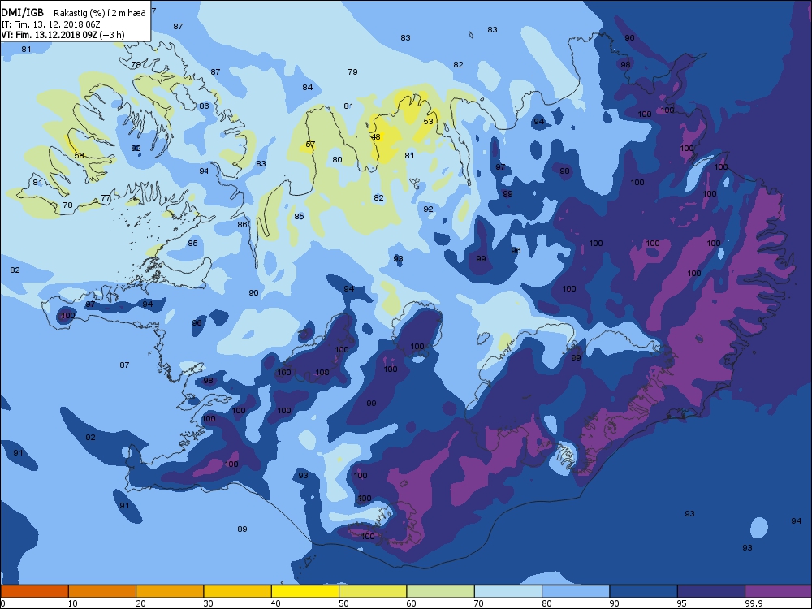Select the humidity value '79' on the map
Viewport: 812px width, 609px height.
pyautogui.click(x=352, y=71)
